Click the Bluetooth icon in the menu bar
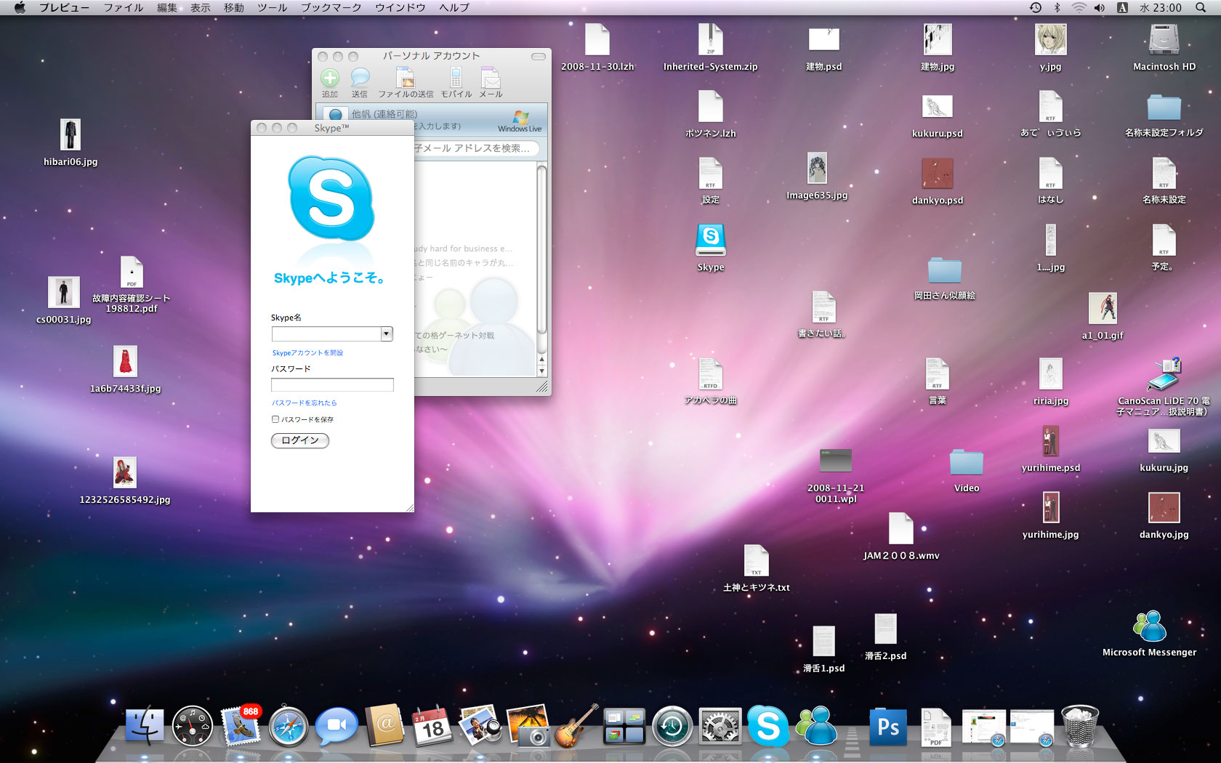This screenshot has width=1221, height=763. pos(1057,7)
